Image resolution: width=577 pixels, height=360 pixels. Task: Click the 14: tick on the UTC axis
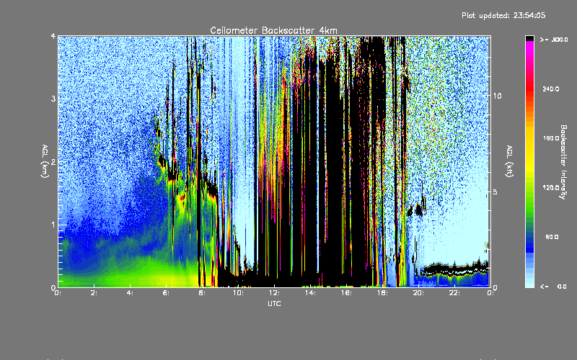310,293
